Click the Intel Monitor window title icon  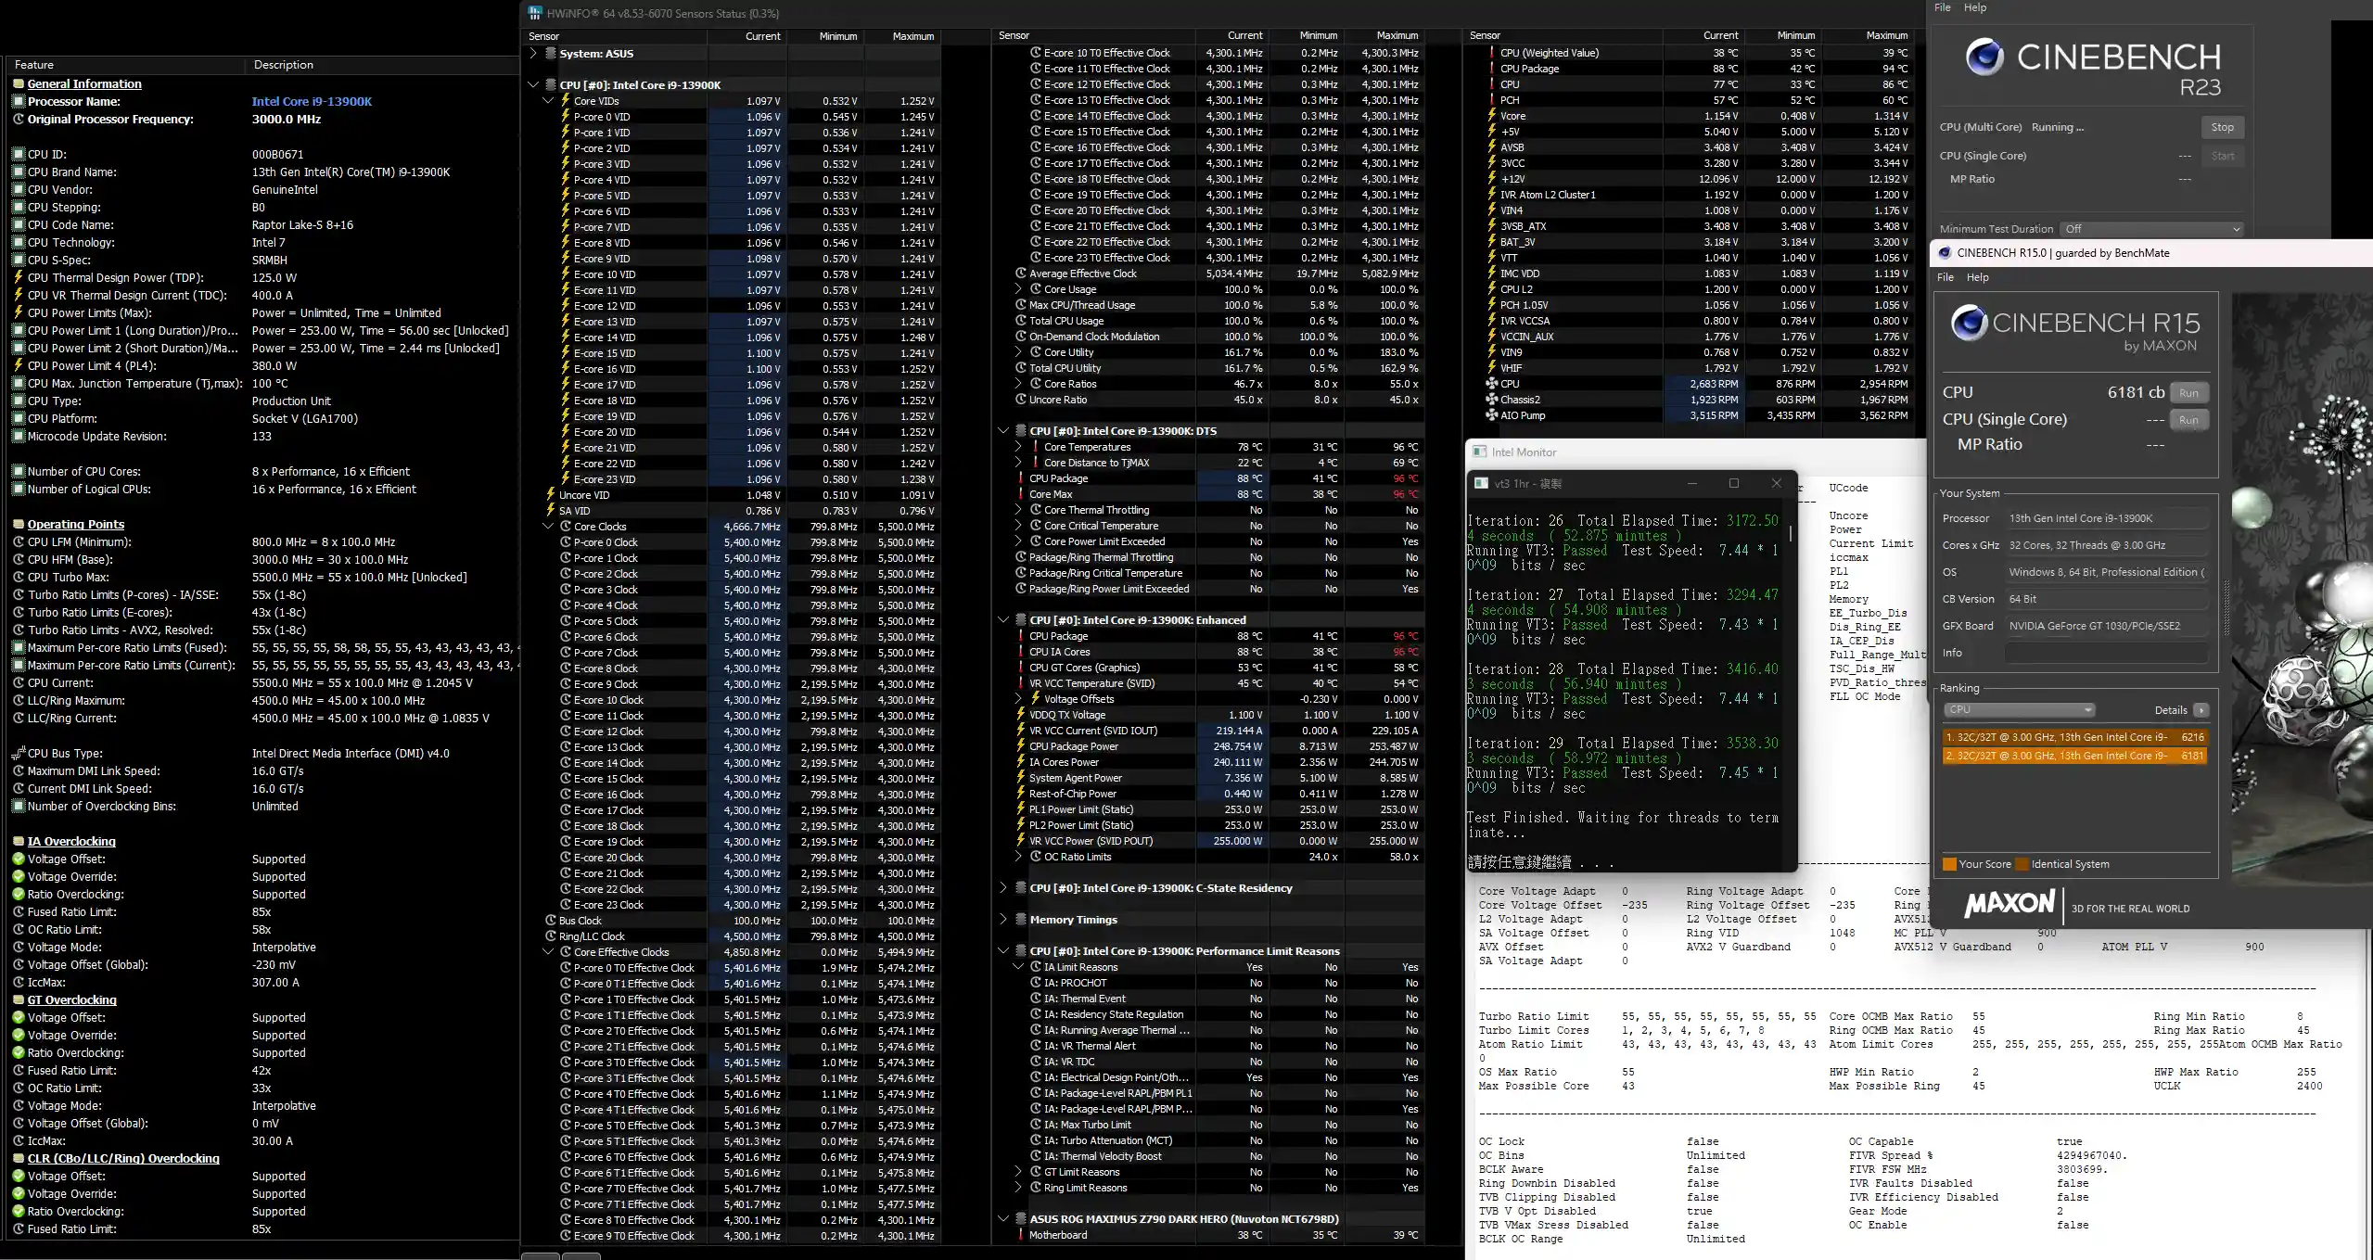pos(1478,452)
